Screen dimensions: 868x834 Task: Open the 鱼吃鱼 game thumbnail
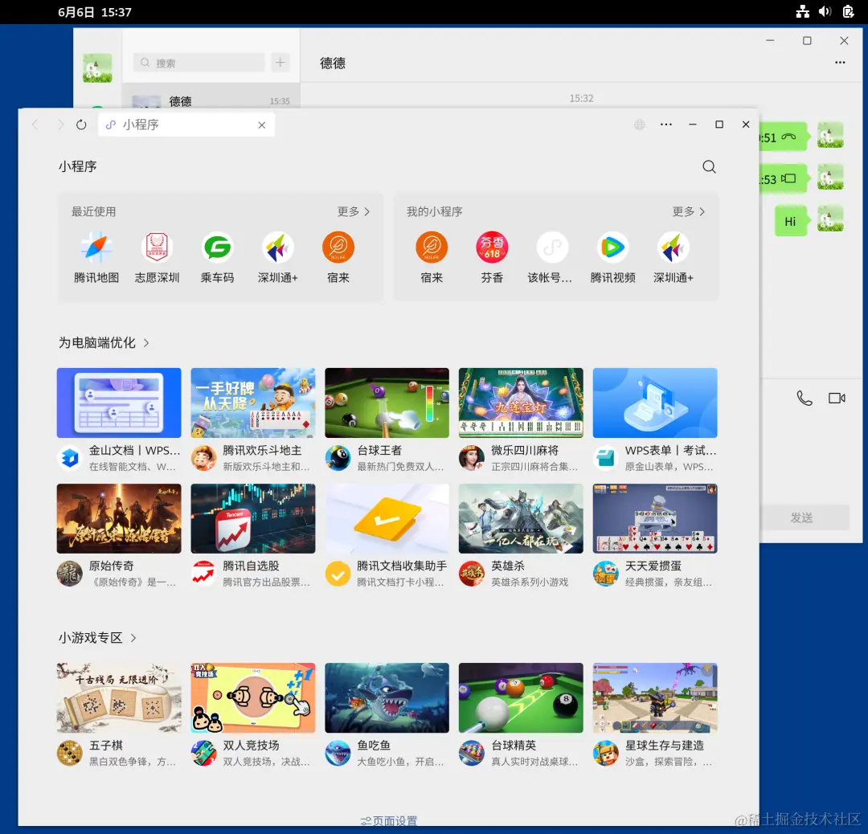pyautogui.click(x=387, y=698)
